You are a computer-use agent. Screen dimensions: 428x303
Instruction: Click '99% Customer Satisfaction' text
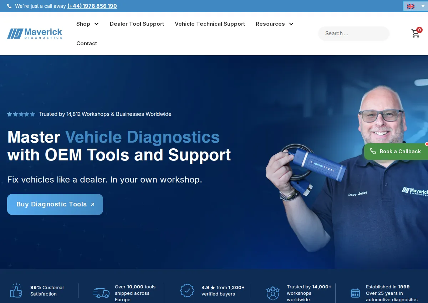[47, 291]
